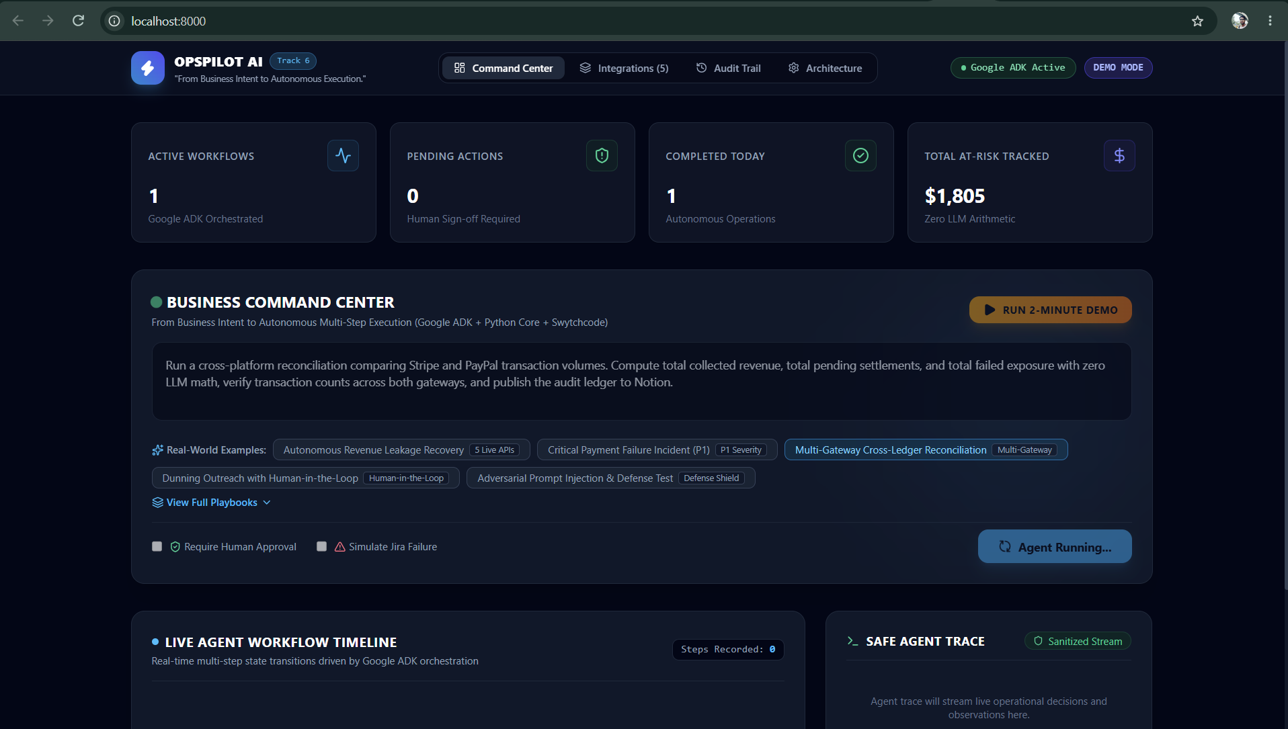This screenshot has height=729, width=1288.
Task: Toggle the Simulate Jira Failure checkbox
Action: click(321, 547)
